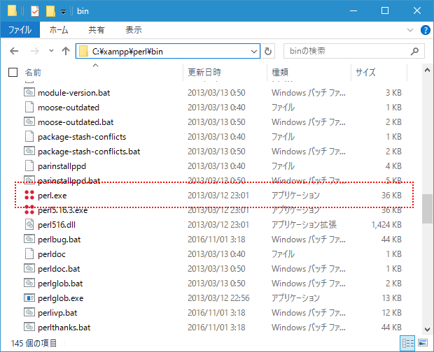The height and width of the screenshot is (352, 434).
Task: Click the perlbug.bat batch icon
Action: 29,239
